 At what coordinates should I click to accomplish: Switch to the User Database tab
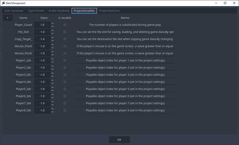pos(14,11)
